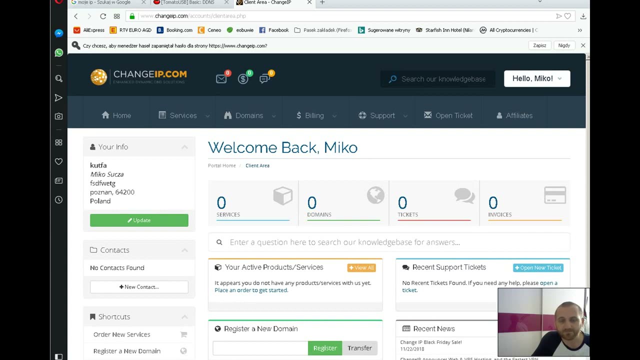Screen dimensions: 640x360
Task: Open bookmarks heart icon in the sidebar
Action: tap(58, 161)
